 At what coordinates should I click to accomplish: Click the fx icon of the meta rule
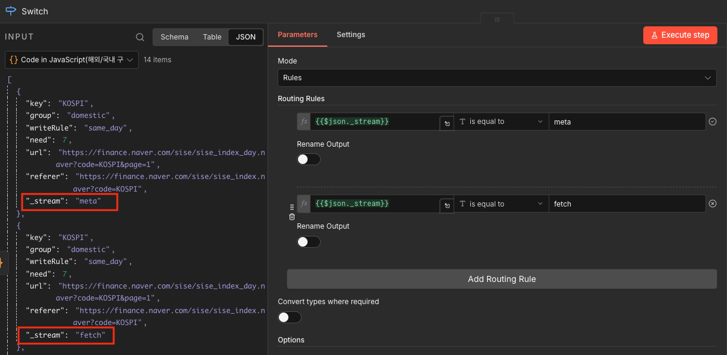coord(304,122)
